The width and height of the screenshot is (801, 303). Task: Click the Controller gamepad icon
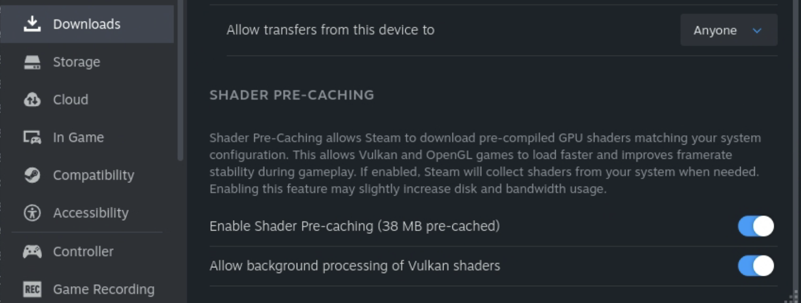click(33, 252)
